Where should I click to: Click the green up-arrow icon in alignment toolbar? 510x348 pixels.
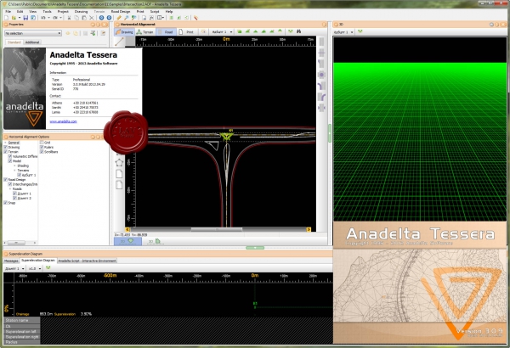[280, 31]
